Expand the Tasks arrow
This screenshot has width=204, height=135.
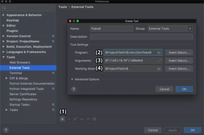(x=6, y=110)
